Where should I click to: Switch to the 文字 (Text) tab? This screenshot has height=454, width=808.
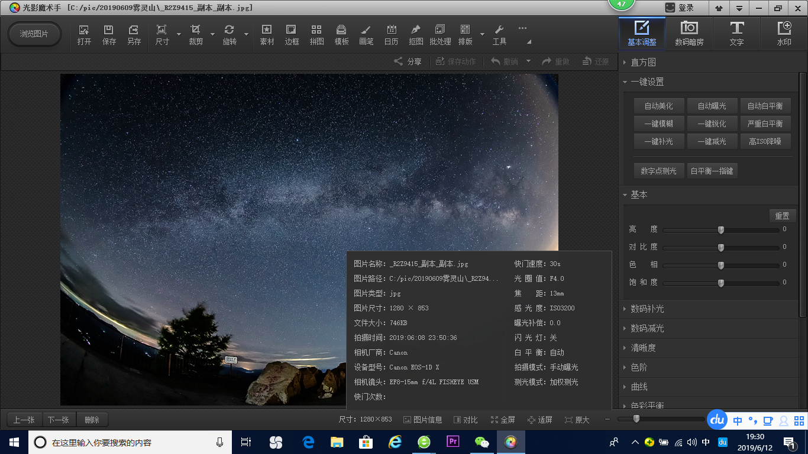tap(736, 33)
